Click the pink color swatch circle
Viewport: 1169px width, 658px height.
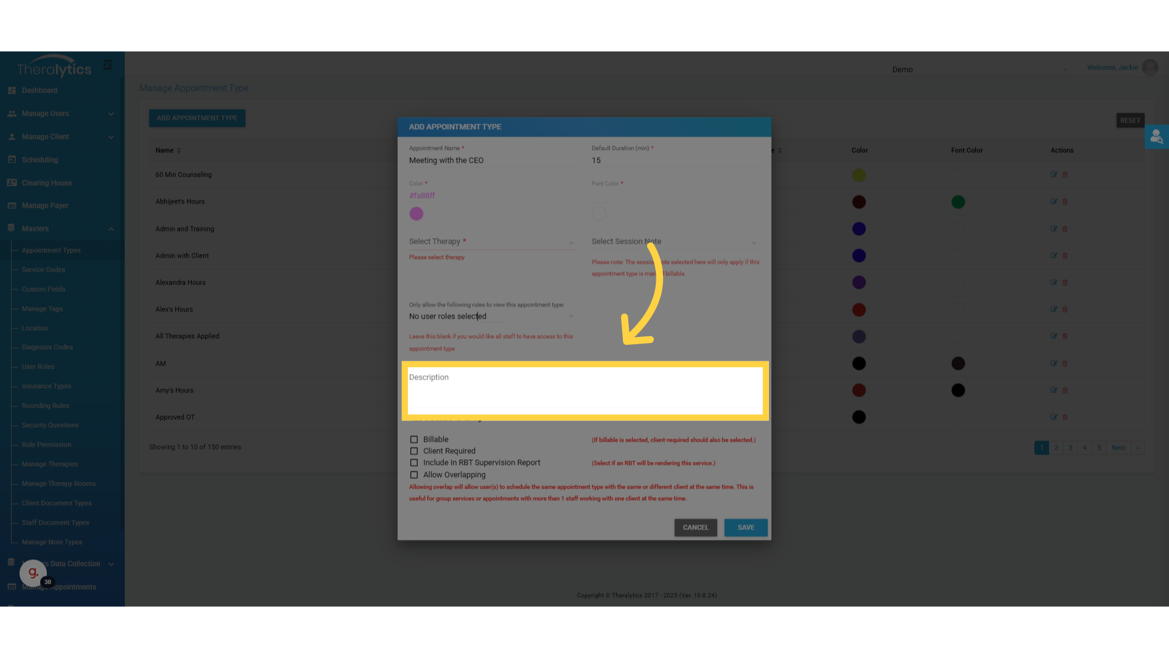pyautogui.click(x=416, y=214)
